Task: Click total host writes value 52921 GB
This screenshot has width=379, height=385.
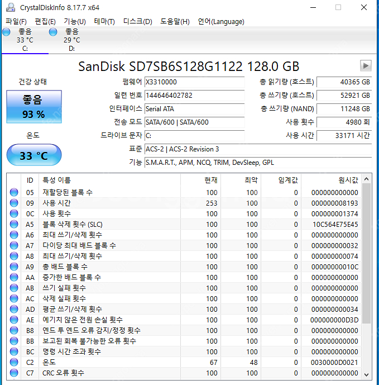Action: tap(344, 95)
